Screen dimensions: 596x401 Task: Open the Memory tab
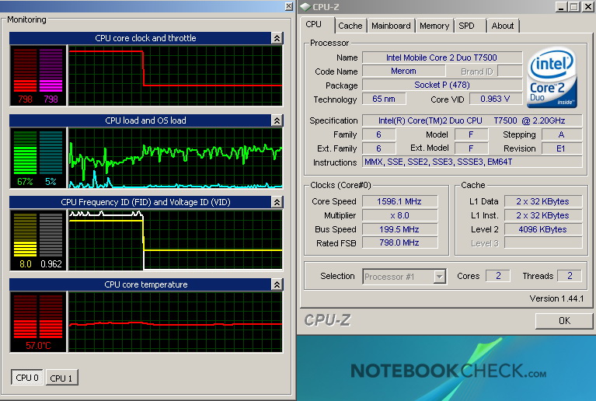click(434, 26)
